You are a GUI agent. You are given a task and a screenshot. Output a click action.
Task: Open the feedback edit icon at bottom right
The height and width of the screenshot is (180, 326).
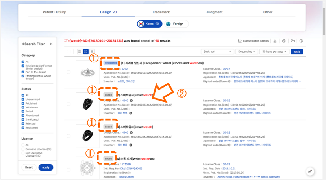pyautogui.click(x=310, y=171)
